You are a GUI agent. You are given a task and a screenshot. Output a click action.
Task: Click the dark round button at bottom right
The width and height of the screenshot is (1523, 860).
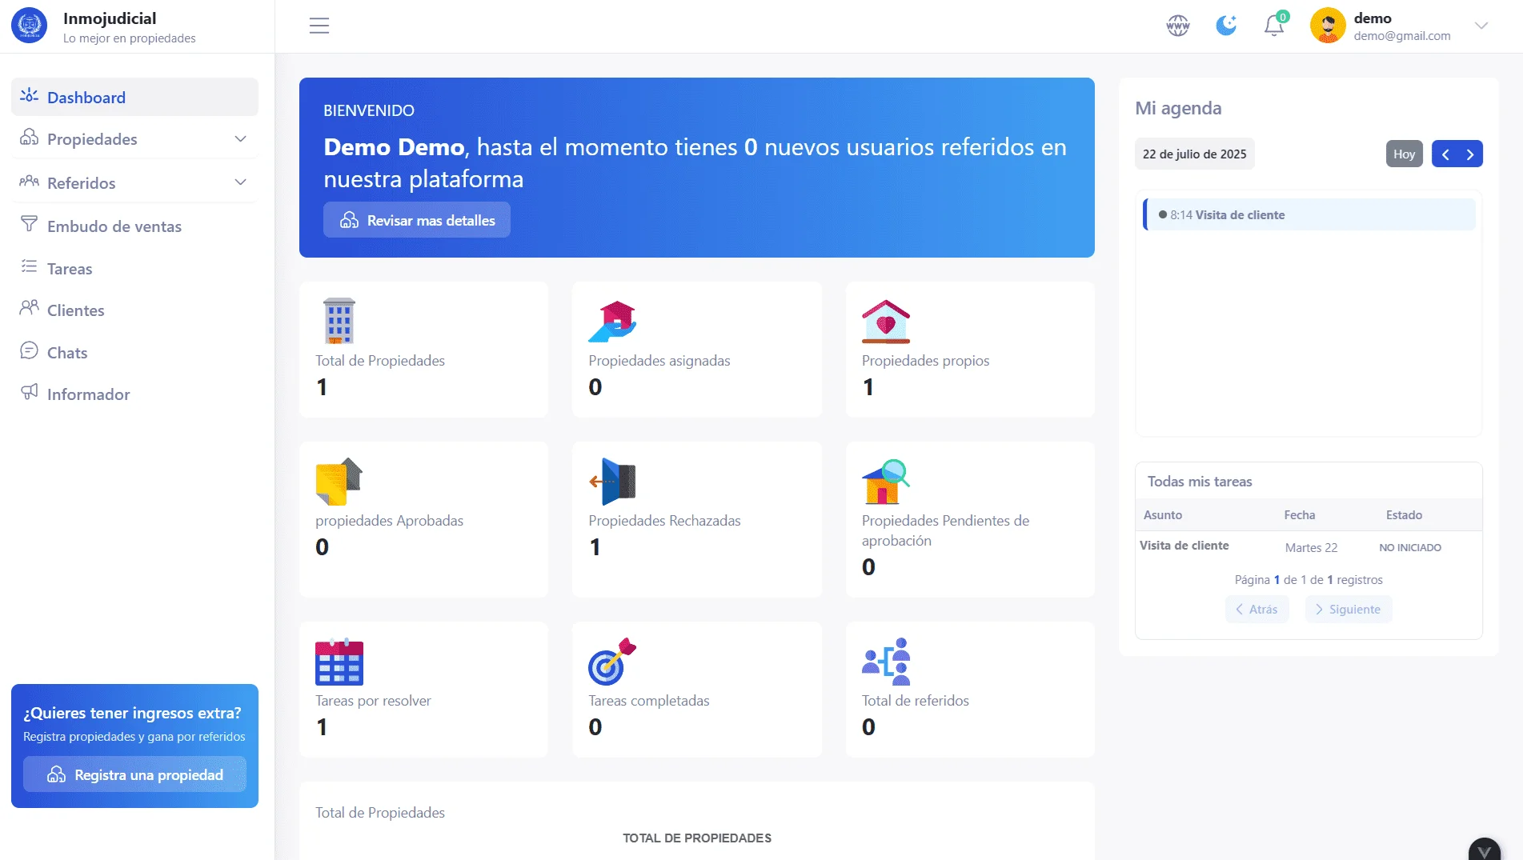(1485, 850)
